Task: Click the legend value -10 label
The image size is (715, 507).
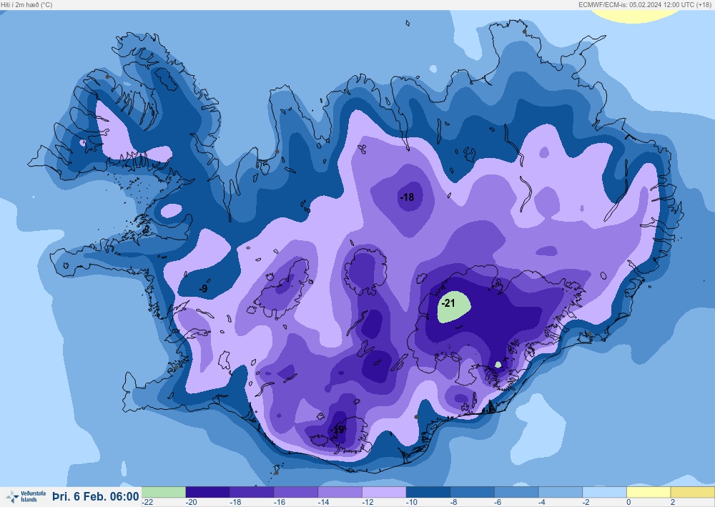Action: click(x=412, y=503)
